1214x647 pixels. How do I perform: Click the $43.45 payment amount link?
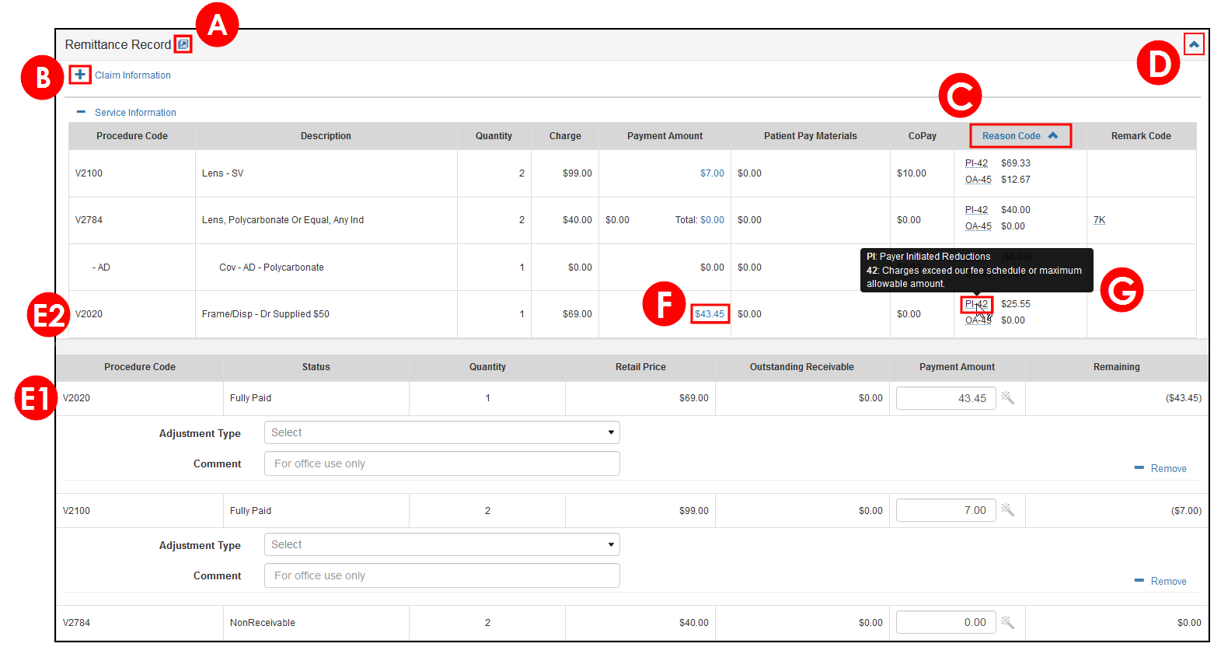click(710, 314)
